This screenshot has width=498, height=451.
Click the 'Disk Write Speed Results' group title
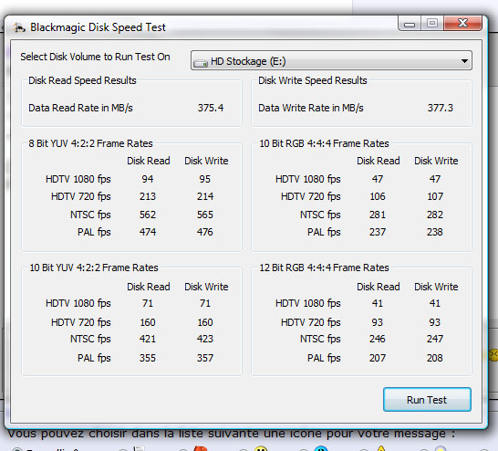click(313, 80)
